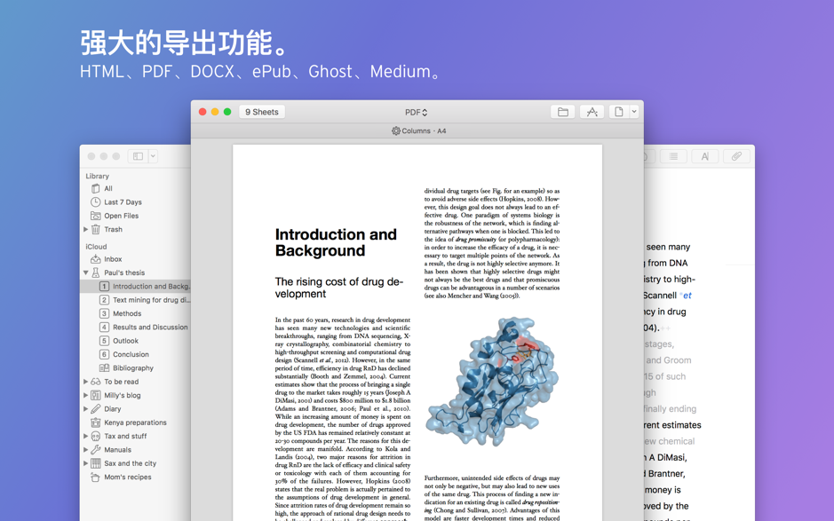
Task: Open a folder destination with the folder icon
Action: pyautogui.click(x=563, y=111)
